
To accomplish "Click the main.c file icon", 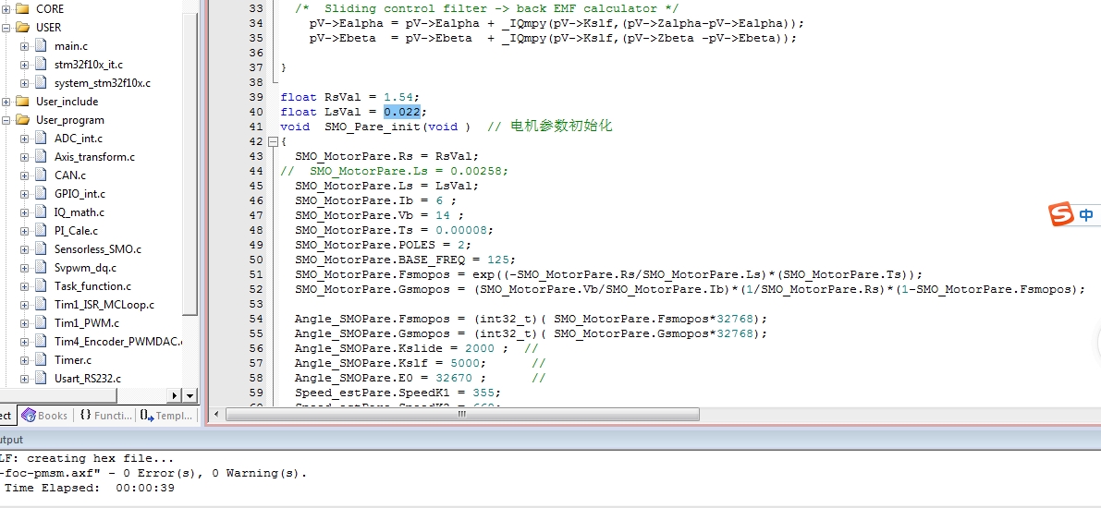I will point(40,45).
